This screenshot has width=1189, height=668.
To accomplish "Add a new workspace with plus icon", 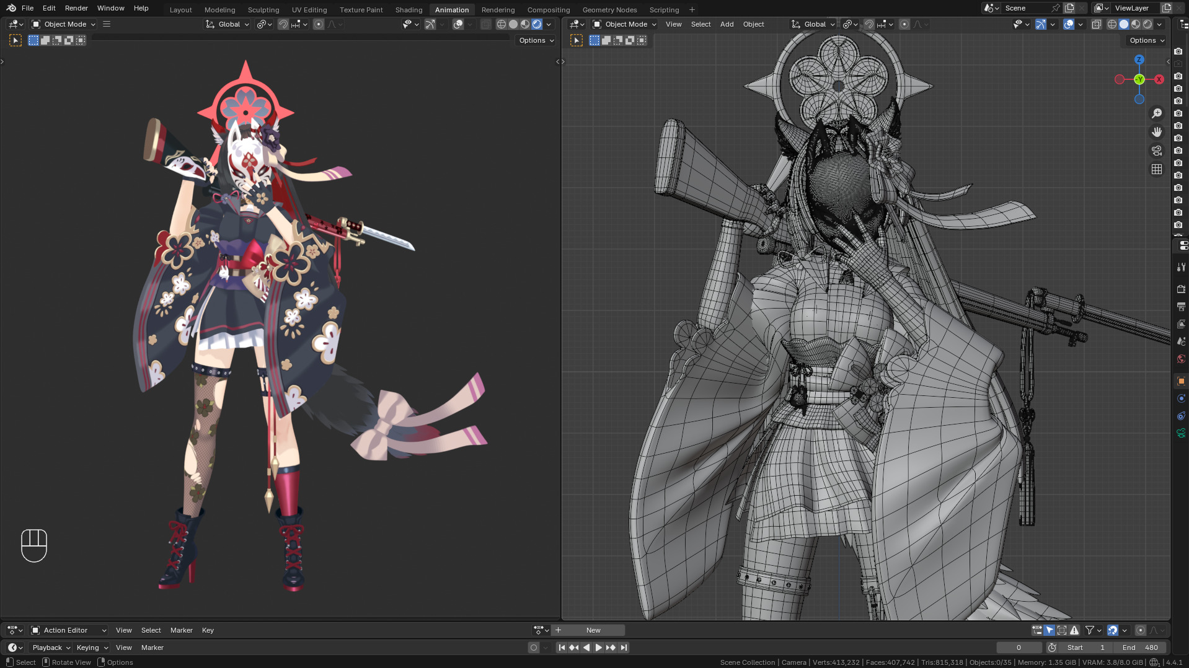I will [x=692, y=10].
